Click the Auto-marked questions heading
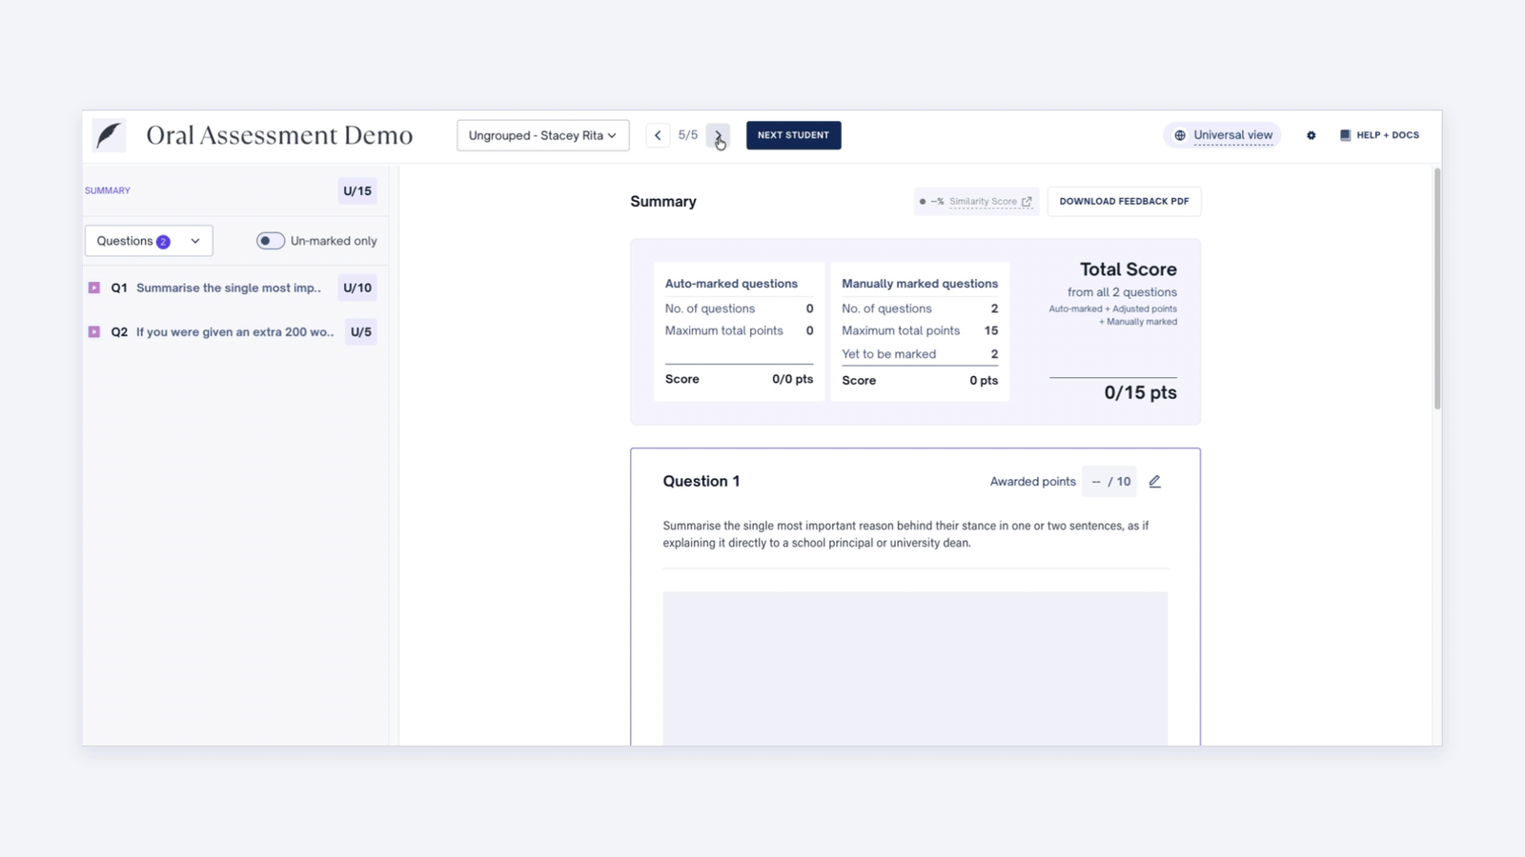This screenshot has height=857, width=1525. [731, 284]
